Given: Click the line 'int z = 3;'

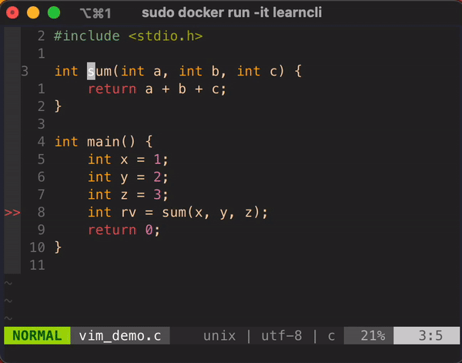Looking at the screenshot, I should coord(128,195).
